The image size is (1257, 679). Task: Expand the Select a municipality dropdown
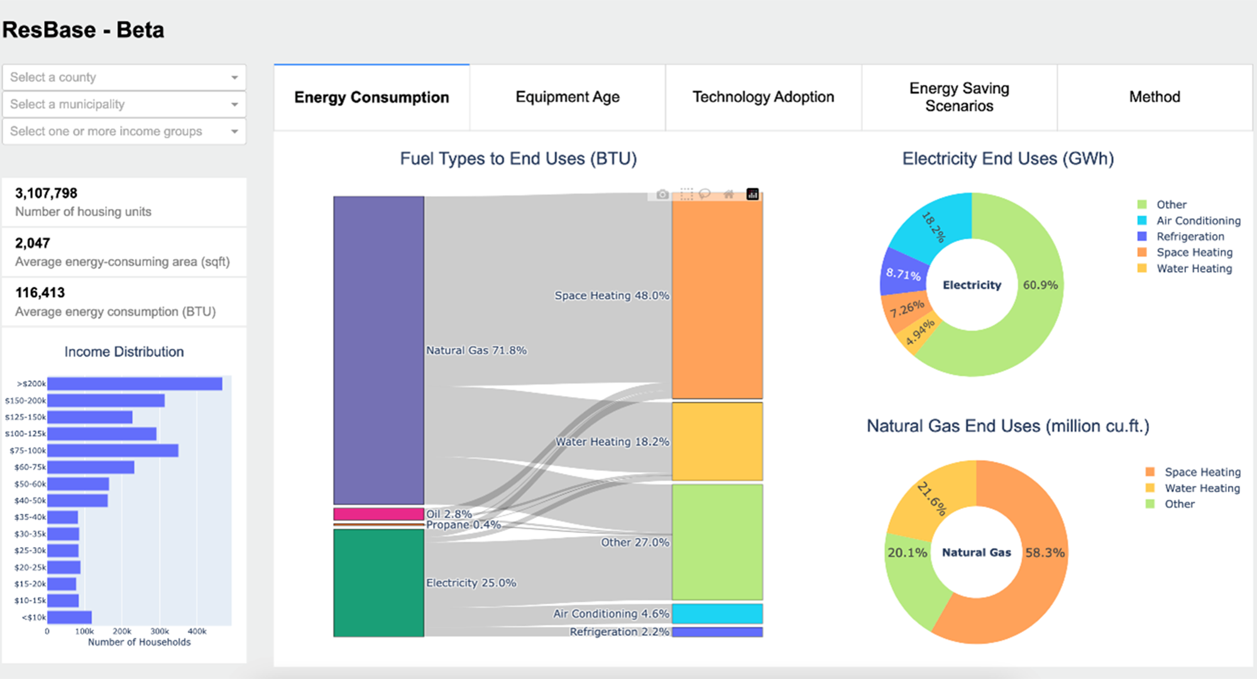tap(124, 104)
